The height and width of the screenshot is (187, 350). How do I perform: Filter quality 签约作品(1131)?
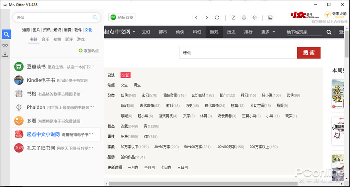tap(133, 157)
